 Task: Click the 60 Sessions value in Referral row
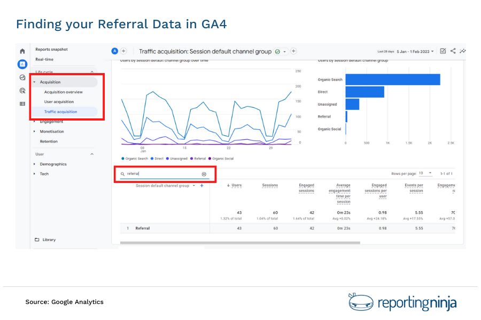pos(275,228)
